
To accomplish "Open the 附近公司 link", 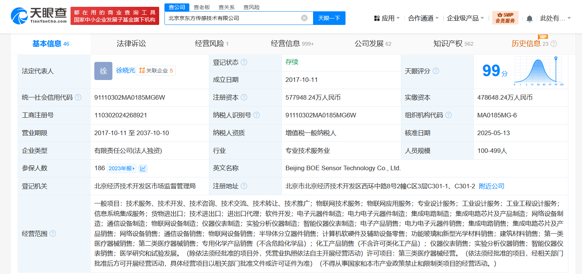I will (491, 186).
